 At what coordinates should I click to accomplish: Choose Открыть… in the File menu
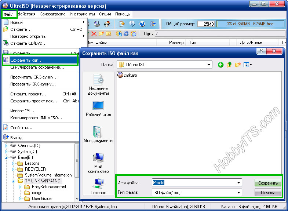click(x=43, y=29)
